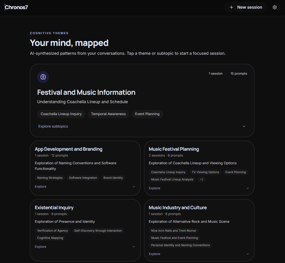Select Nine Inch Nails and Trent Reznor chip
Viewport: 285px width, 263px height.
tap(174, 231)
